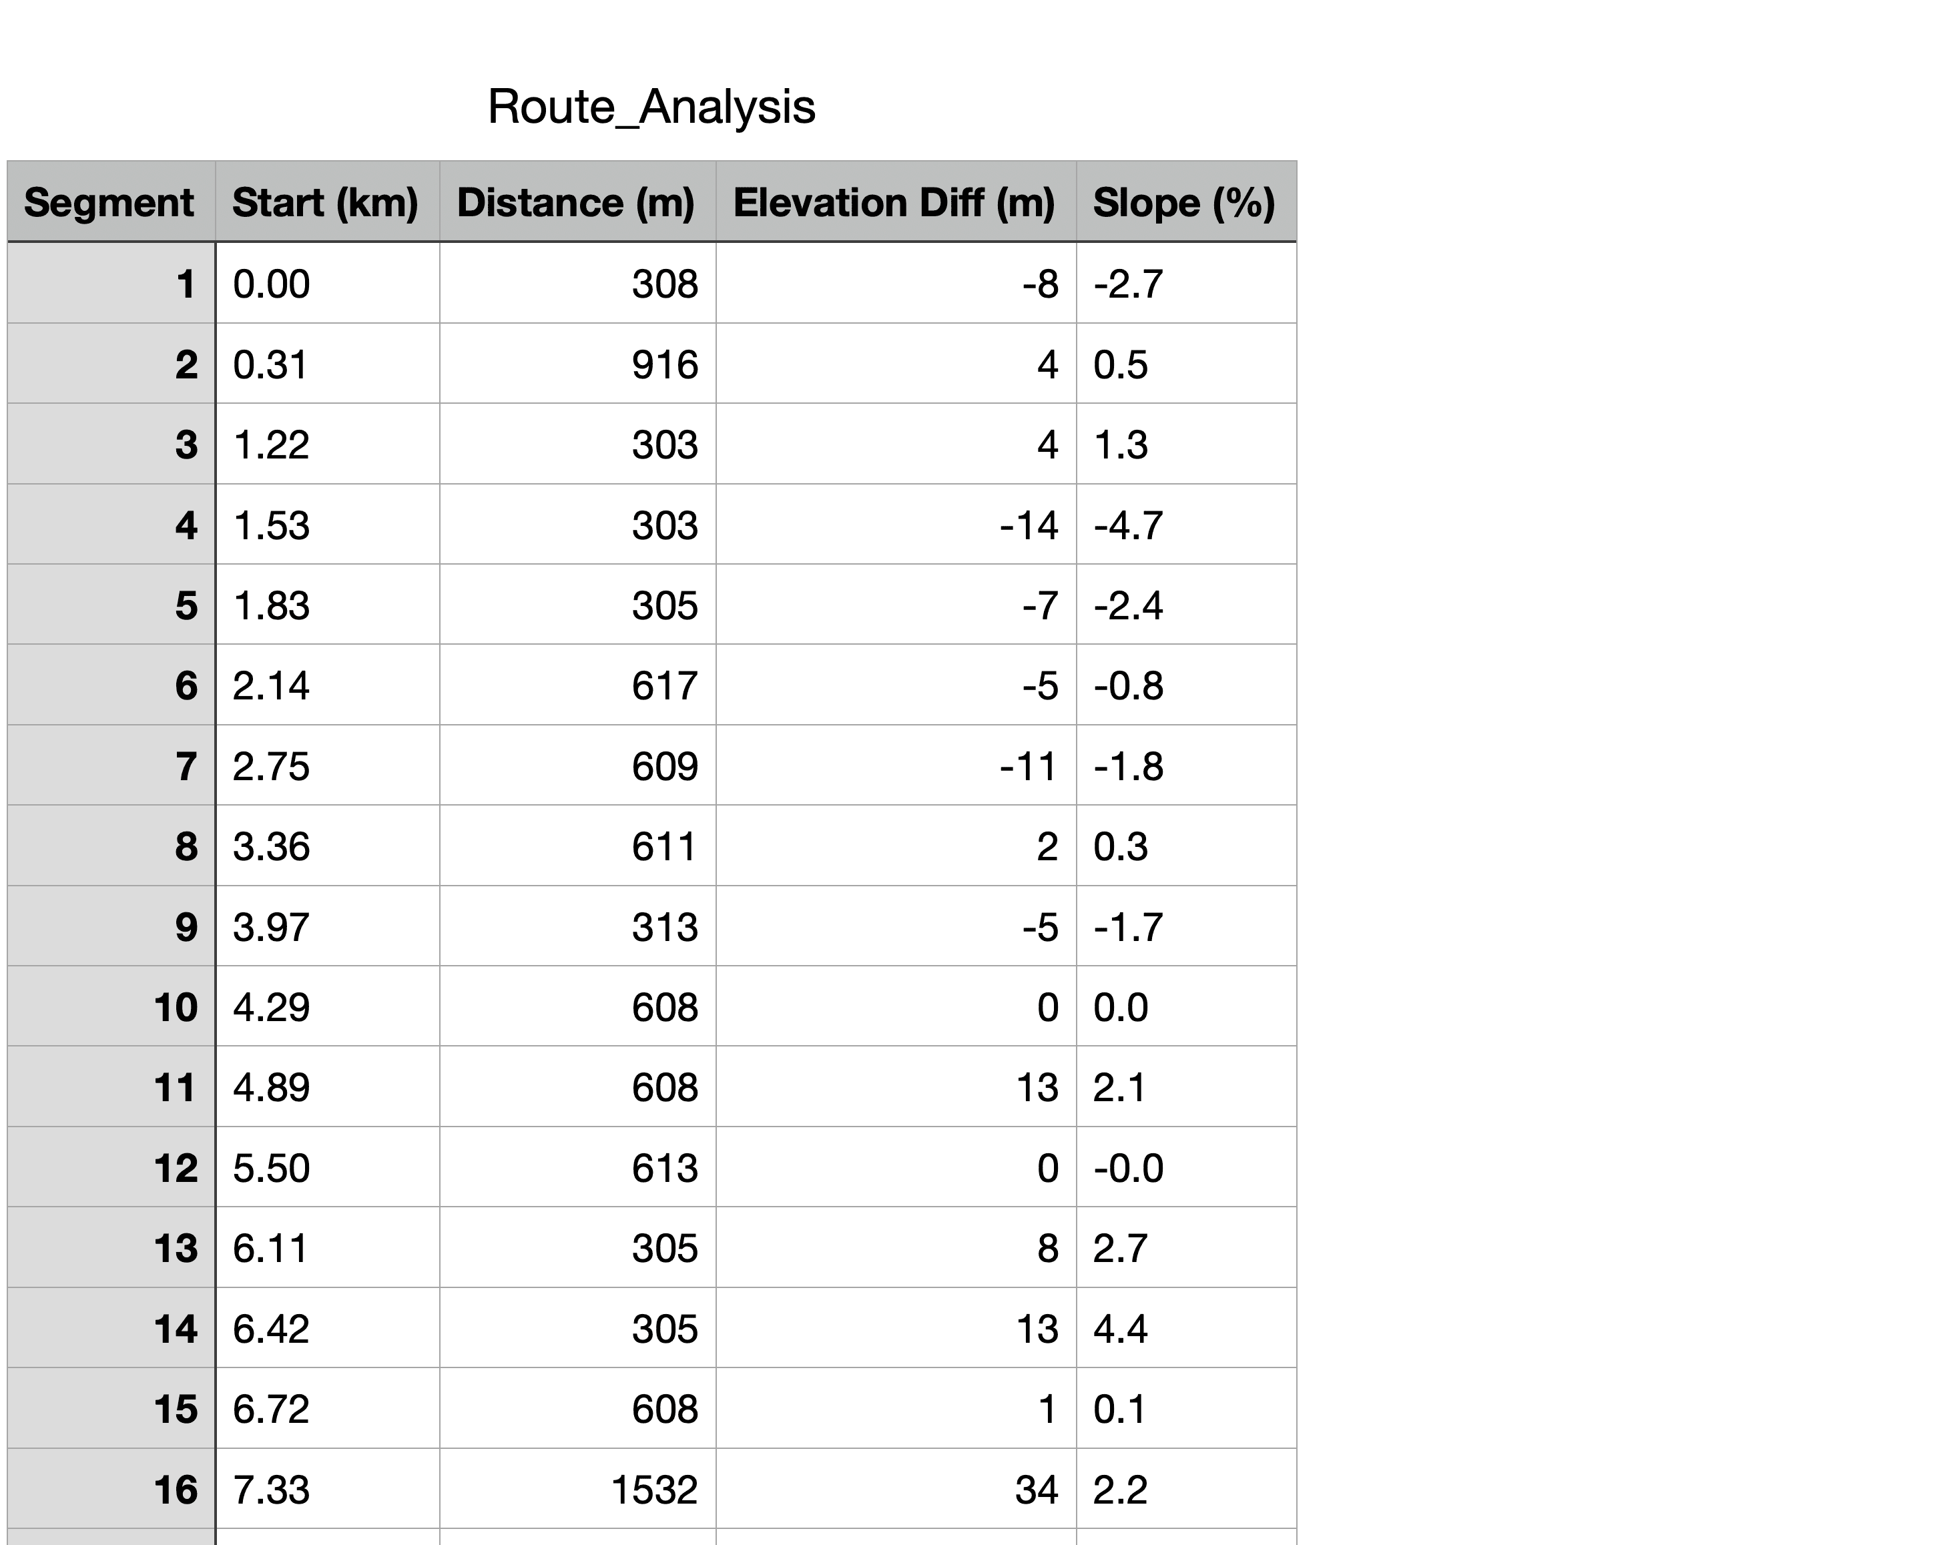Click the Route_Analysis table title

(651, 107)
